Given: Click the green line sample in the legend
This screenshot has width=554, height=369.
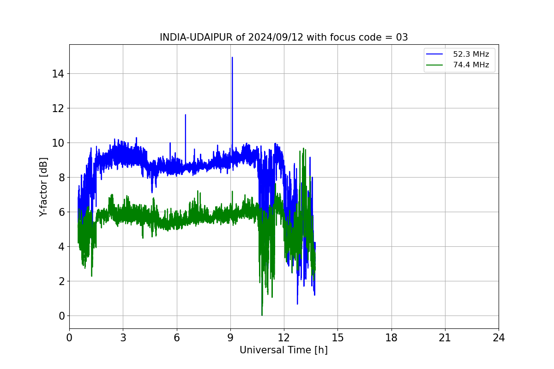Looking at the screenshot, I should 434,65.
